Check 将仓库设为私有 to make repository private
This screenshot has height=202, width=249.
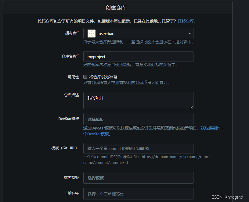pyautogui.click(x=85, y=76)
